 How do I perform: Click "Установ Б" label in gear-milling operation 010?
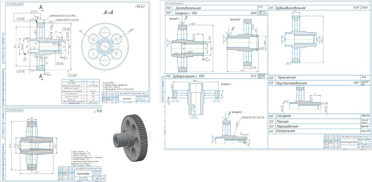point(236,112)
